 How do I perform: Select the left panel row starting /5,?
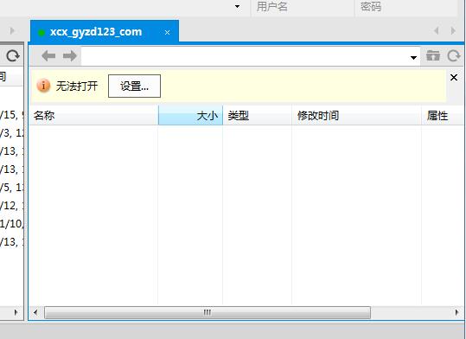11,188
